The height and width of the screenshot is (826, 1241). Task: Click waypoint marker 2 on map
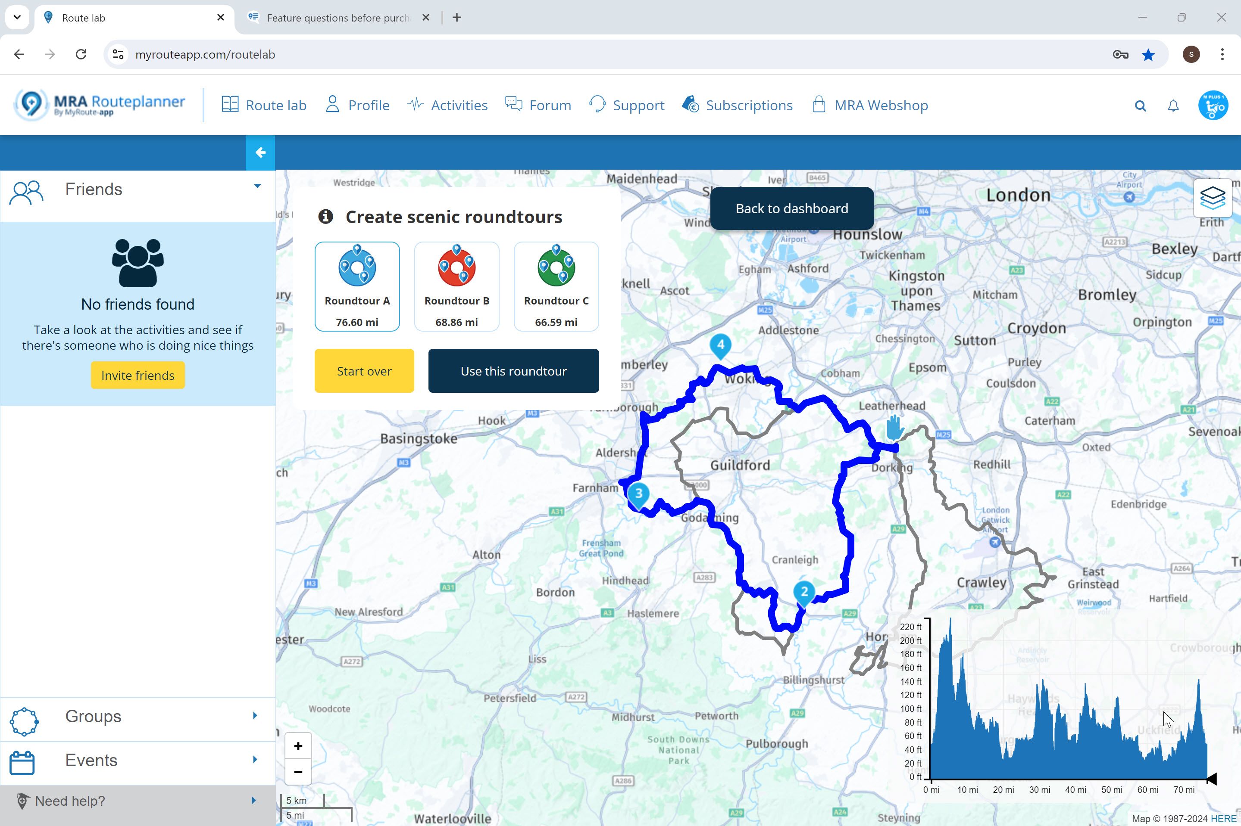pyautogui.click(x=804, y=593)
